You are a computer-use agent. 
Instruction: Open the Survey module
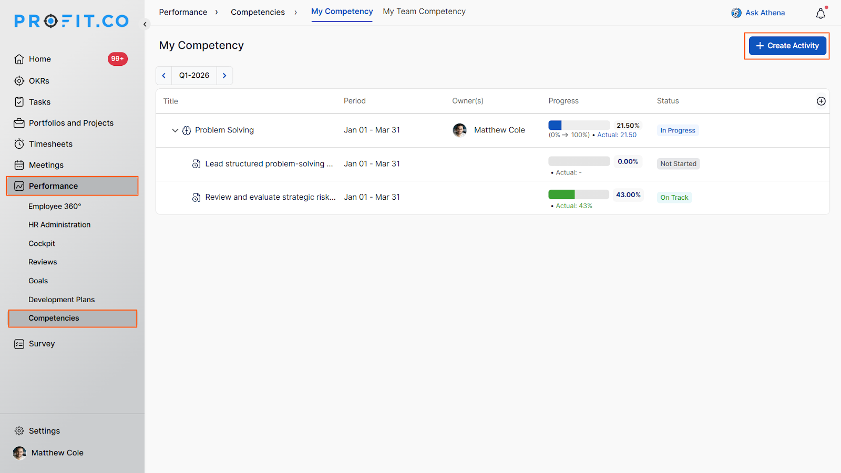42,344
